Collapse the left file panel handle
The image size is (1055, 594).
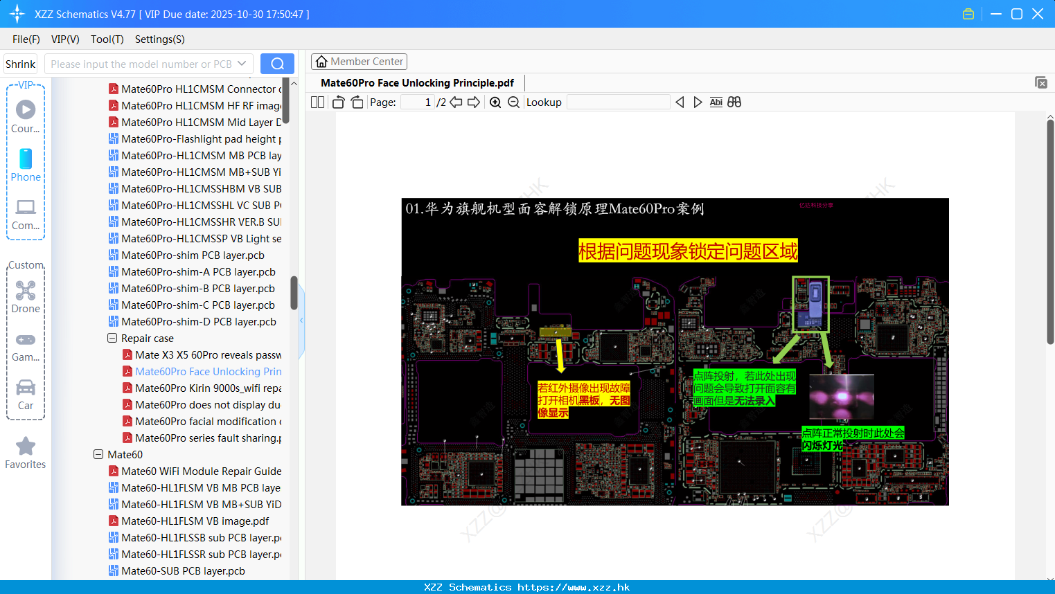point(301,321)
